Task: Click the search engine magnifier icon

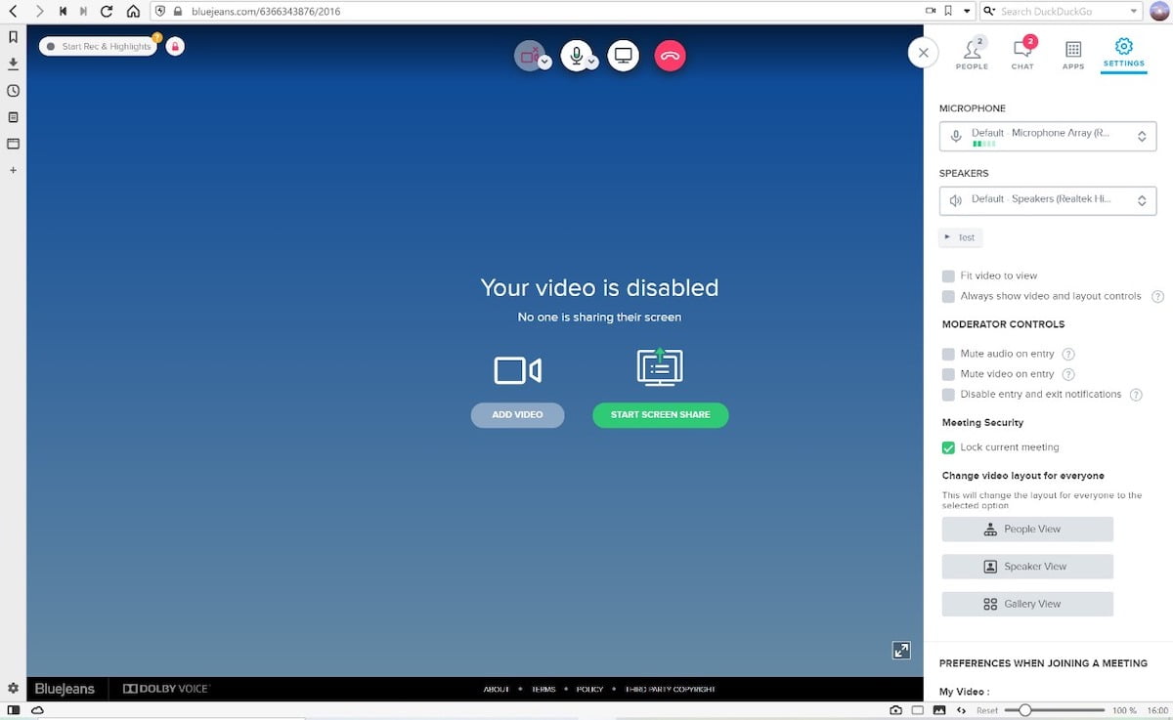Action: click(x=990, y=12)
